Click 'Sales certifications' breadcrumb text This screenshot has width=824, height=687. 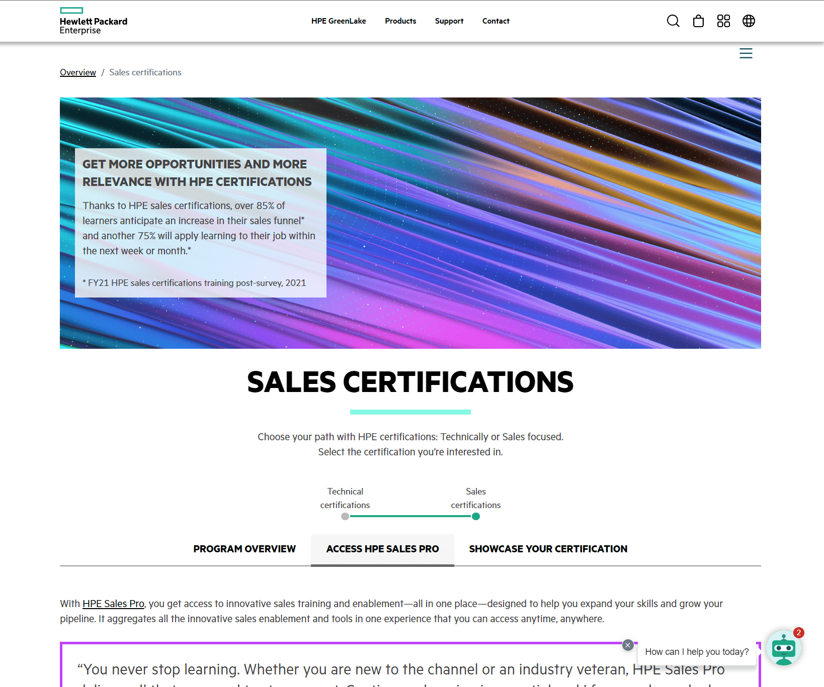click(x=145, y=72)
